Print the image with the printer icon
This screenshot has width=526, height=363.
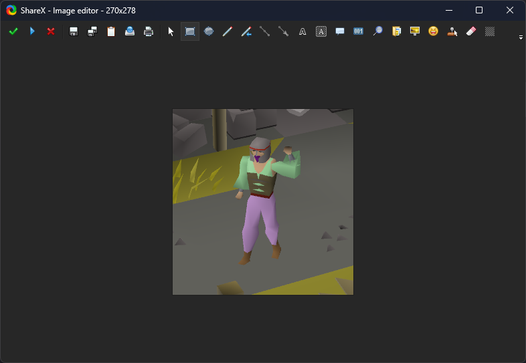149,31
